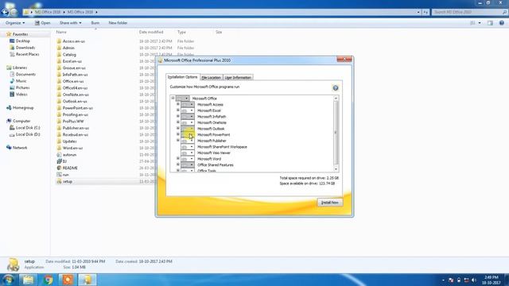509x286 pixels.
Task: Open install-state dropdown for Microsoft Access
Action: coord(188,104)
